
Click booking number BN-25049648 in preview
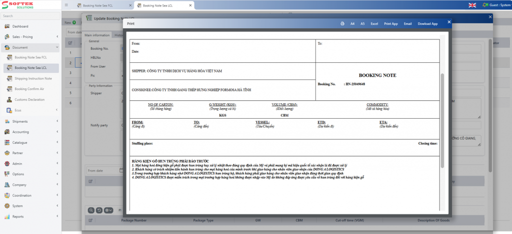tap(355, 84)
